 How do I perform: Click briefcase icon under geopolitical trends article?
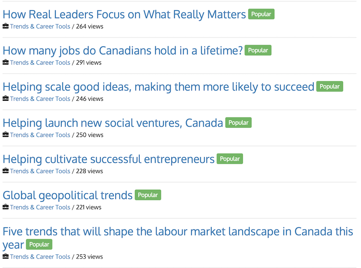(5, 207)
